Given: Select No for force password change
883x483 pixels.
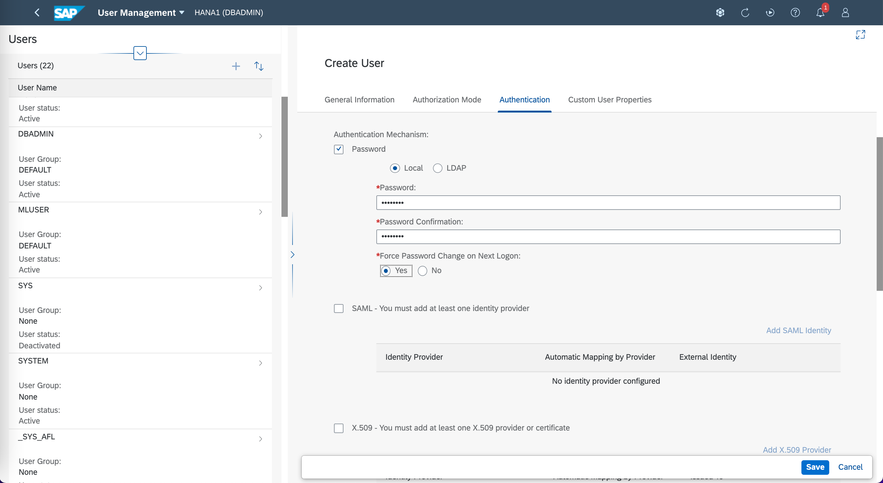Looking at the screenshot, I should coord(422,271).
